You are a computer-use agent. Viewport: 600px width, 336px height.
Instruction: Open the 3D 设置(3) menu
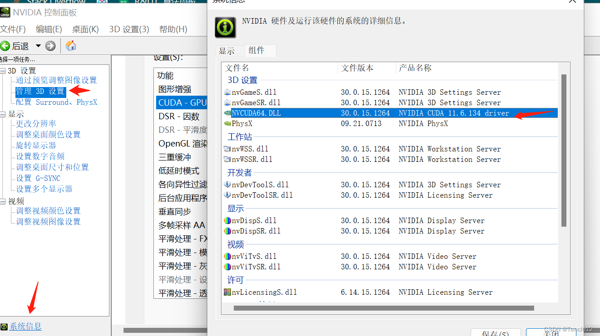point(129,29)
